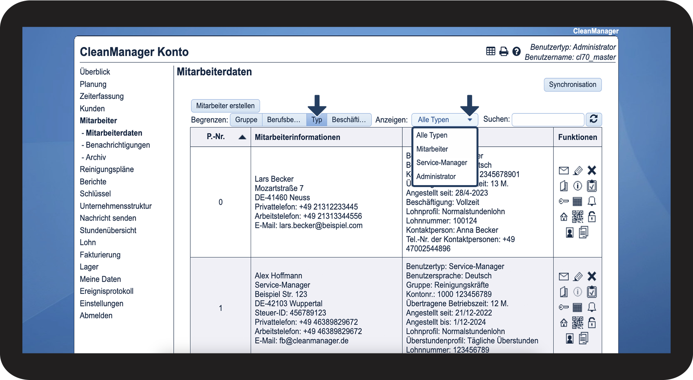Open the Benachrichtigungen sub-item
Viewport: 693px width, 380px height.
point(118,145)
